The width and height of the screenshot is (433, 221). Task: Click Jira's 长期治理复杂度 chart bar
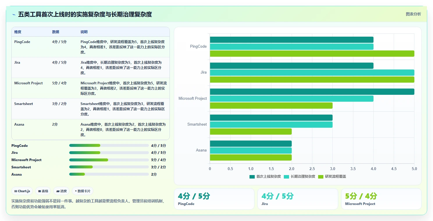tap(312, 73)
